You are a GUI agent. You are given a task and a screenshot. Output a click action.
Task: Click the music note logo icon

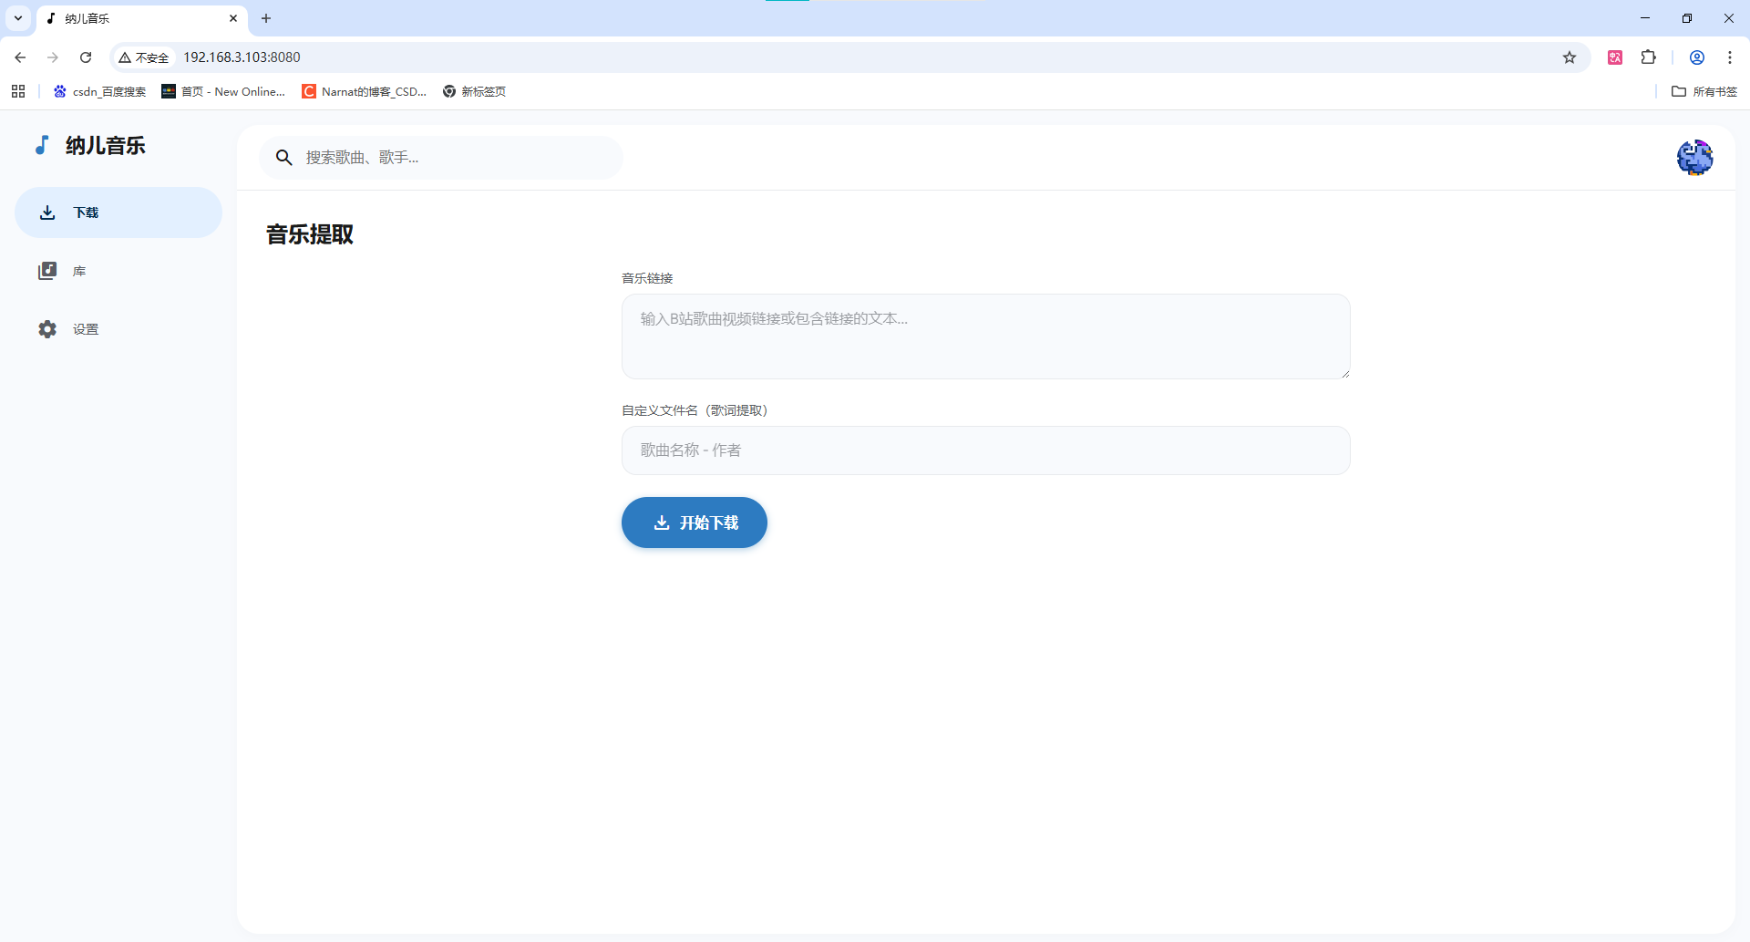coord(42,145)
